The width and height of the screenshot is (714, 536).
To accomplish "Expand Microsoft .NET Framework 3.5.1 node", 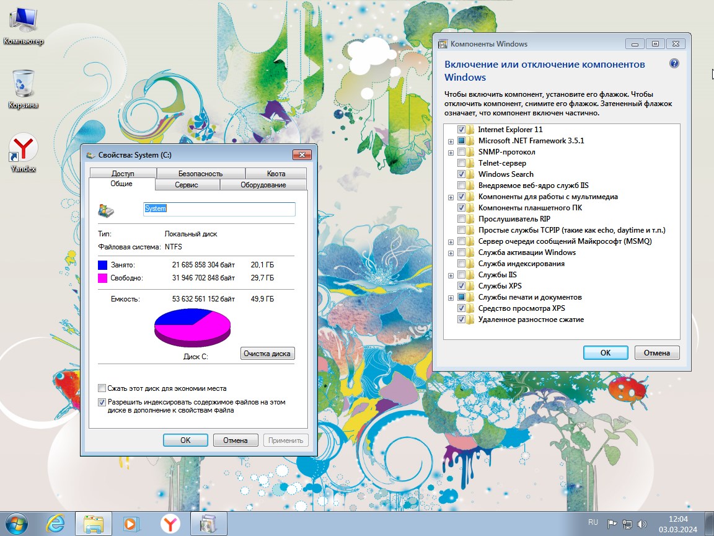I will [x=451, y=141].
